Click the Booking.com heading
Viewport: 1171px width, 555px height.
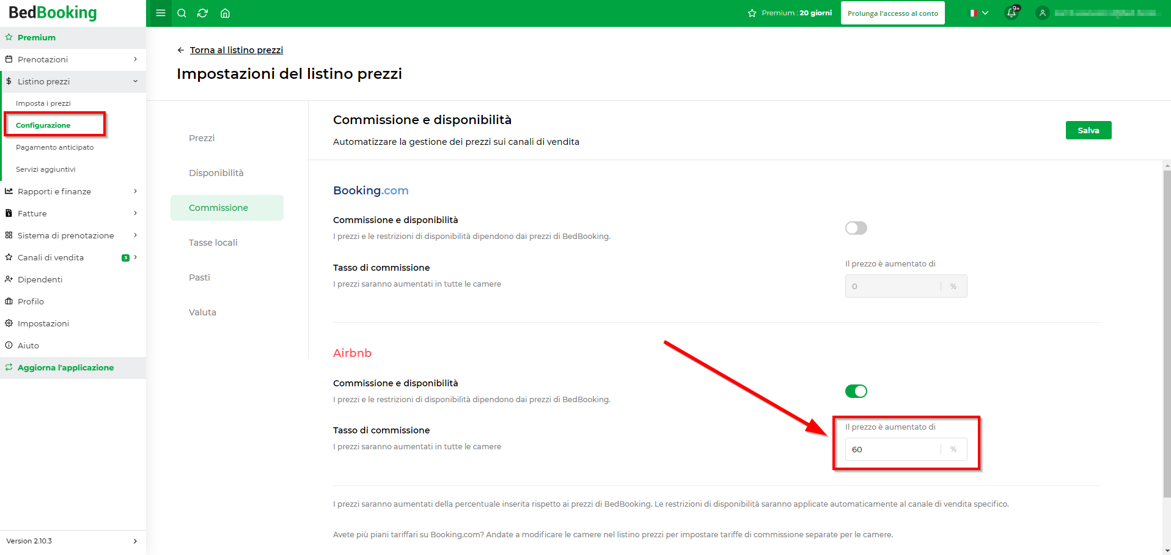[370, 191]
